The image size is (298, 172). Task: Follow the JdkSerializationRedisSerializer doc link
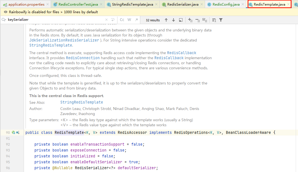(64, 40)
